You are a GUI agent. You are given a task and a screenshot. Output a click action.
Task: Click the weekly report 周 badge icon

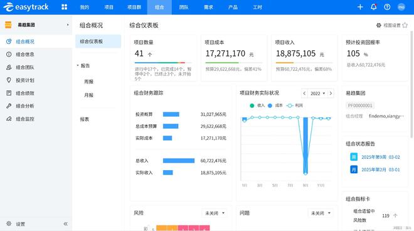click(x=354, y=157)
